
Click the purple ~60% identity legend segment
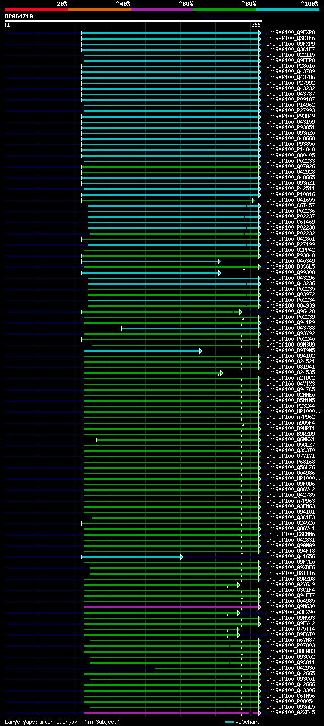point(162,9)
